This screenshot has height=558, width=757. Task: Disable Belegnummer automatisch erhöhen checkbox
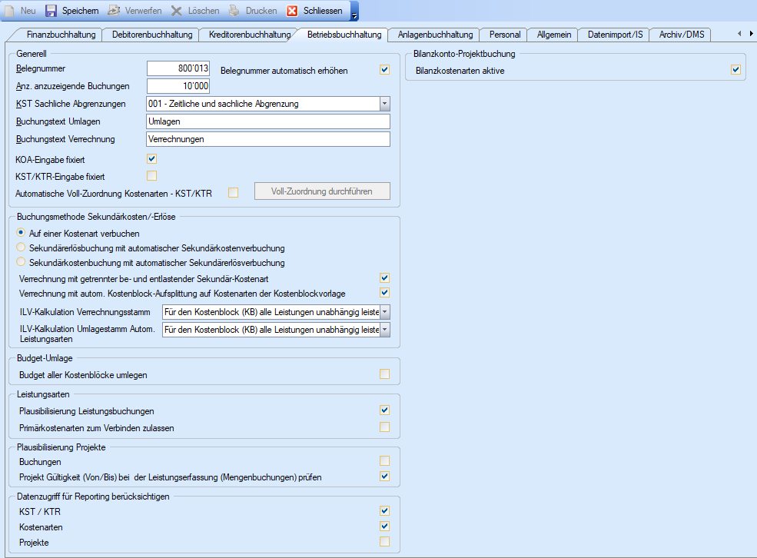[385, 70]
